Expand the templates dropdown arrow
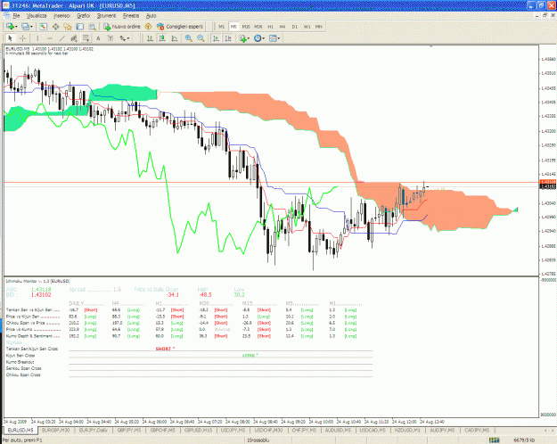The height and width of the screenshot is (444, 557). pyautogui.click(x=279, y=38)
